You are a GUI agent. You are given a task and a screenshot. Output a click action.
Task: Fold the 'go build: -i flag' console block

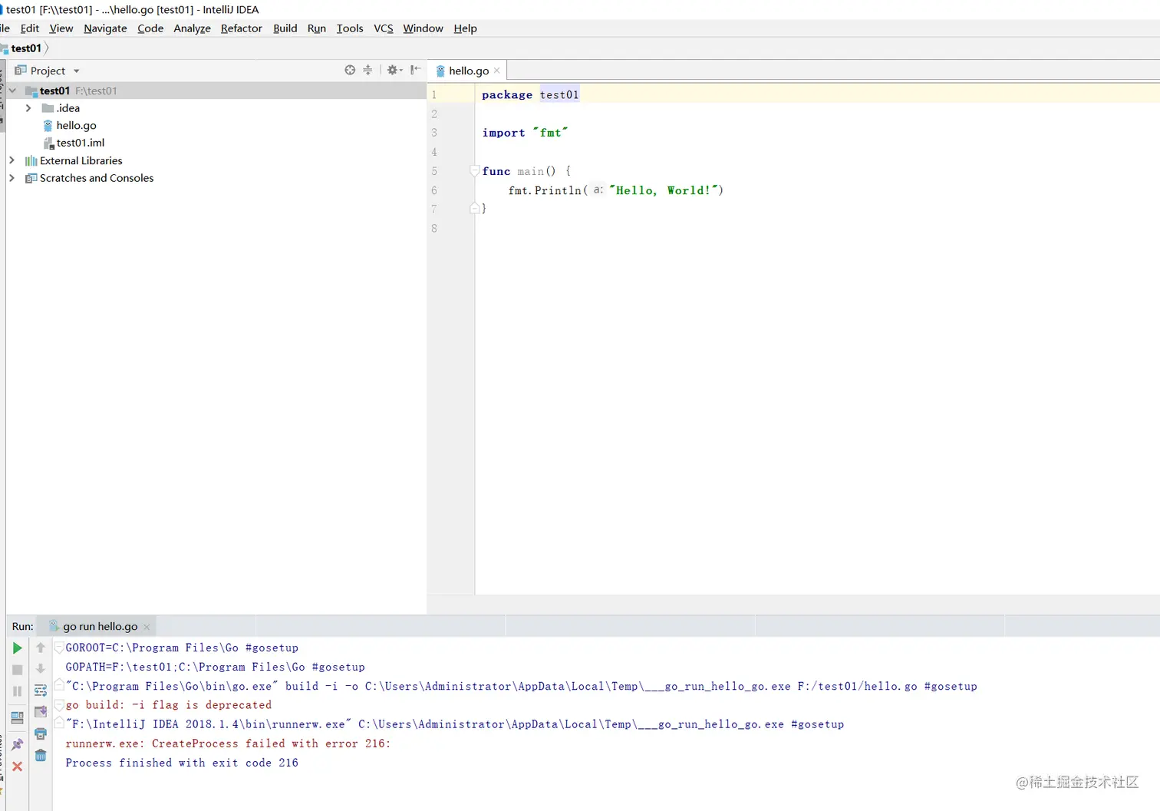pyautogui.click(x=59, y=704)
